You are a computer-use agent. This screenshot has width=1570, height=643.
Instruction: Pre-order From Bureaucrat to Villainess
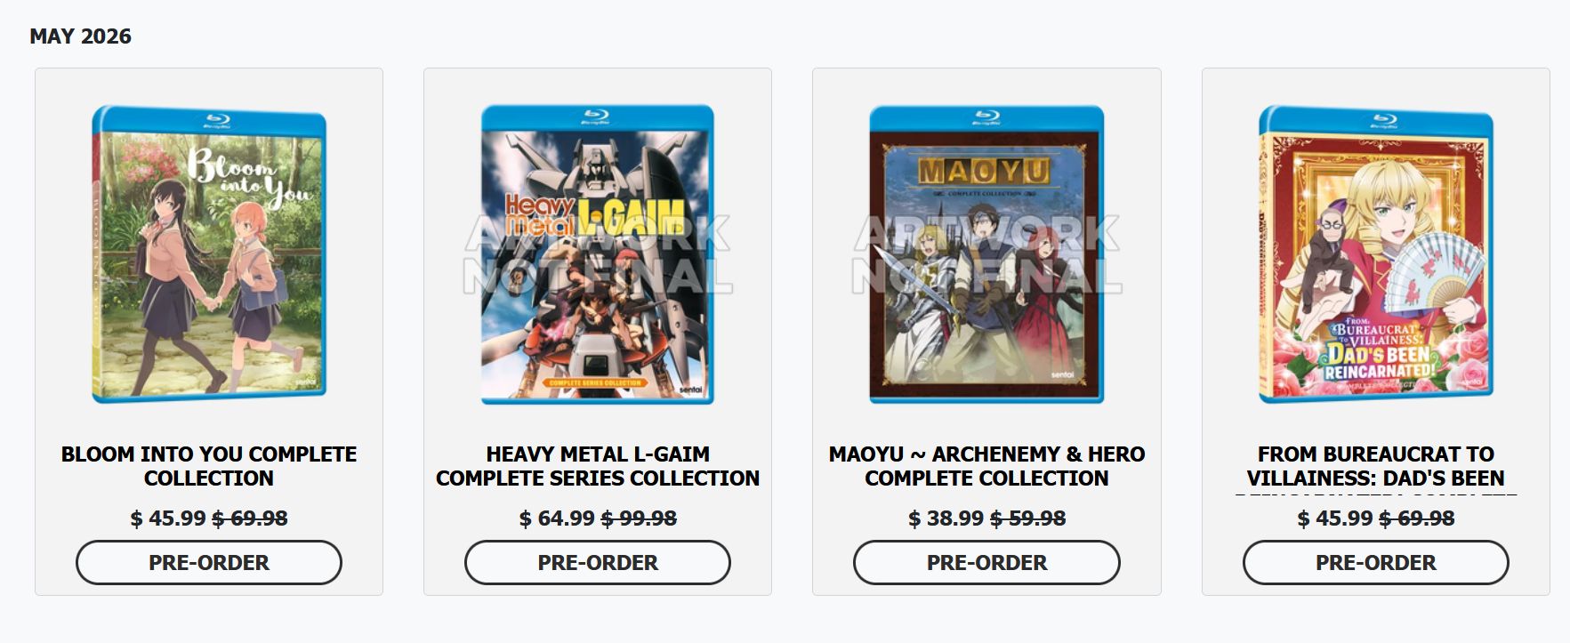1376,562
